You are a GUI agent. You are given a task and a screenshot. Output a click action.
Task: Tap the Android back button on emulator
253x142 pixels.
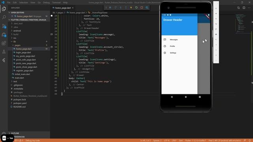(x=172, y=97)
